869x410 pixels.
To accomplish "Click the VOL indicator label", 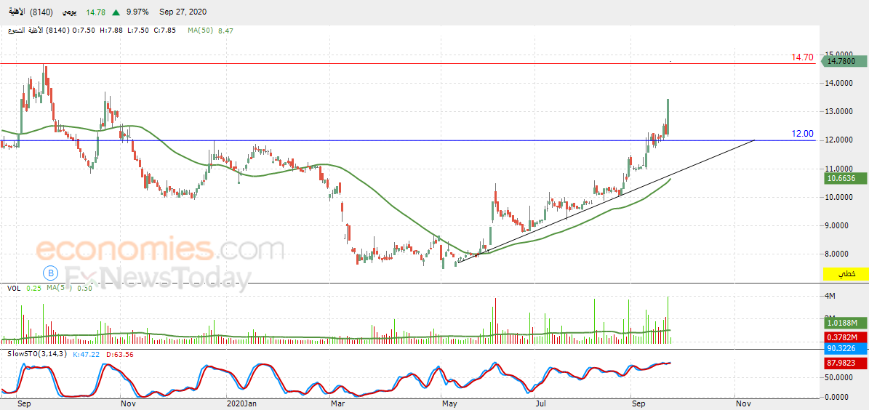I will pyautogui.click(x=14, y=288).
